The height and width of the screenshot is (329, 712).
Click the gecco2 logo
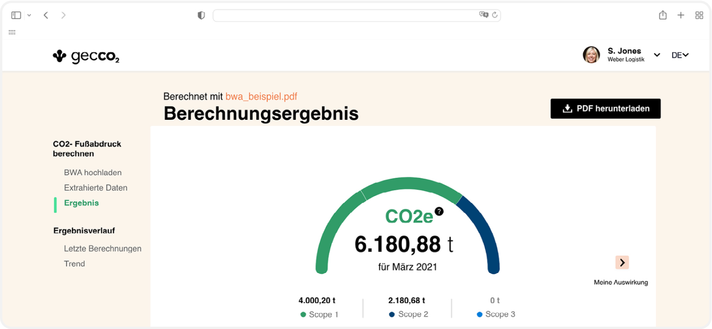(86, 56)
